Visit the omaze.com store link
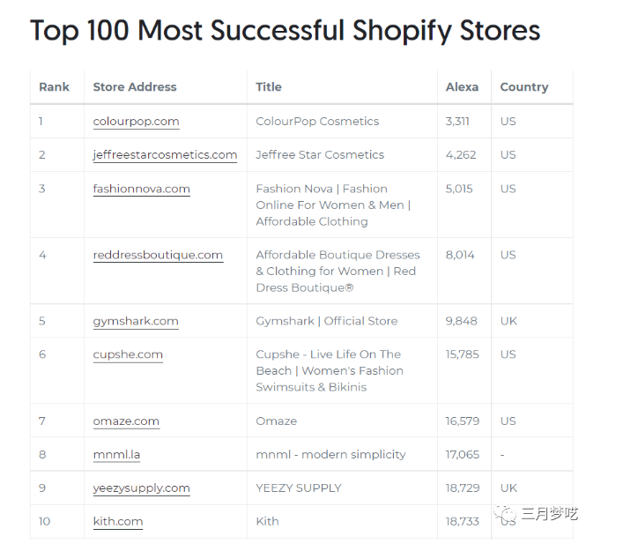 (126, 421)
